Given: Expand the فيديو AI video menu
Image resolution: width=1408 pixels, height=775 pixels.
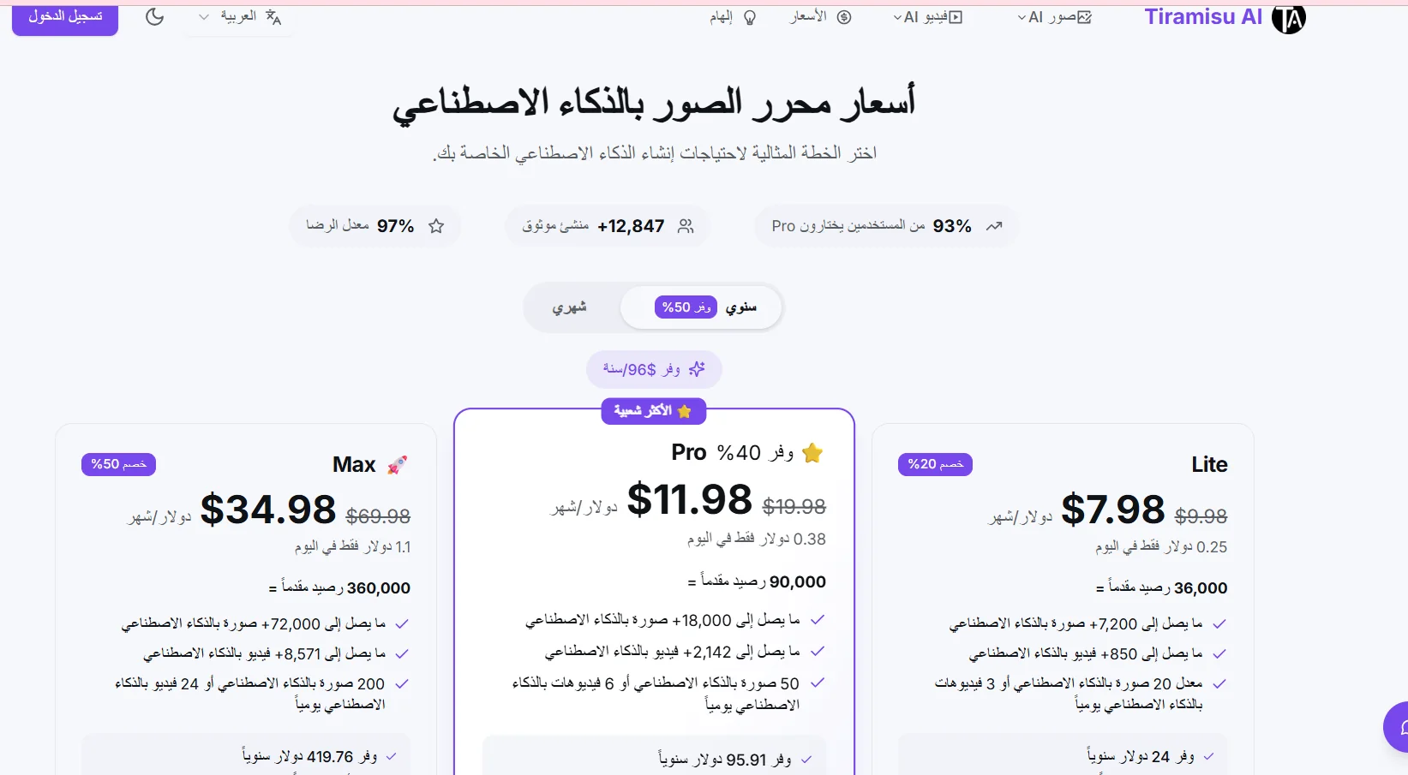Looking at the screenshot, I should point(928,17).
